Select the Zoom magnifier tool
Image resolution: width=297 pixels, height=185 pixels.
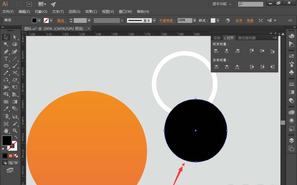pyautogui.click(x=15, y=131)
